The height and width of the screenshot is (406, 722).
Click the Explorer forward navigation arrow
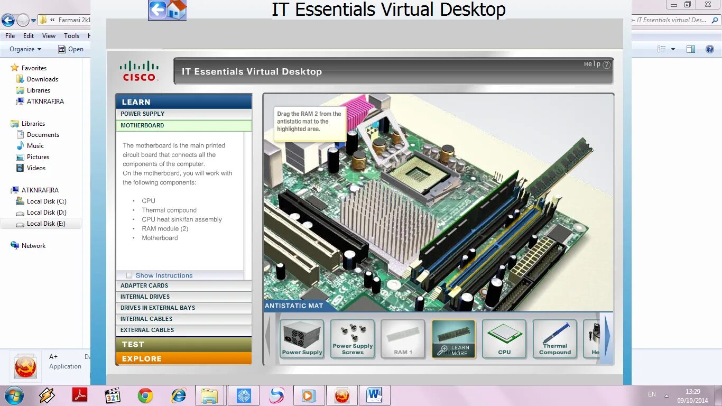pos(23,21)
